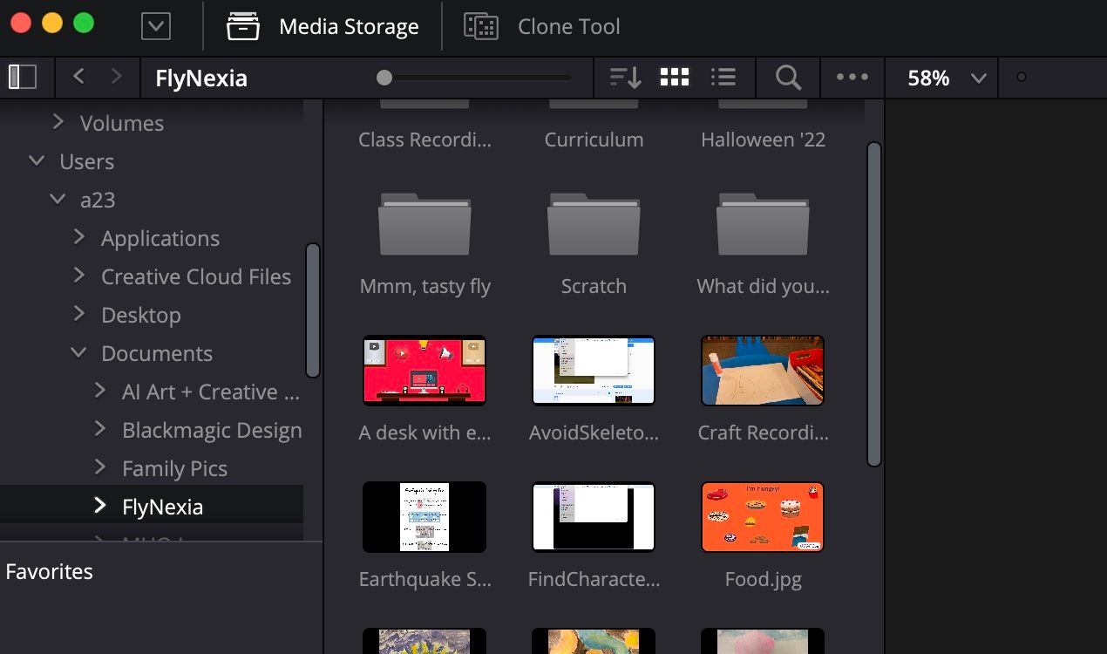Open the three-dot options menu
This screenshot has height=654, width=1107.
click(852, 78)
